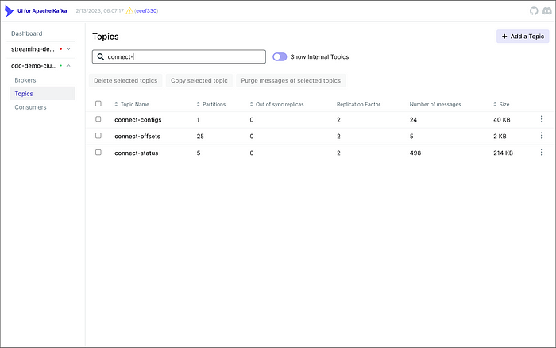
Task: Open the eeef330 commit link
Action: (146, 11)
